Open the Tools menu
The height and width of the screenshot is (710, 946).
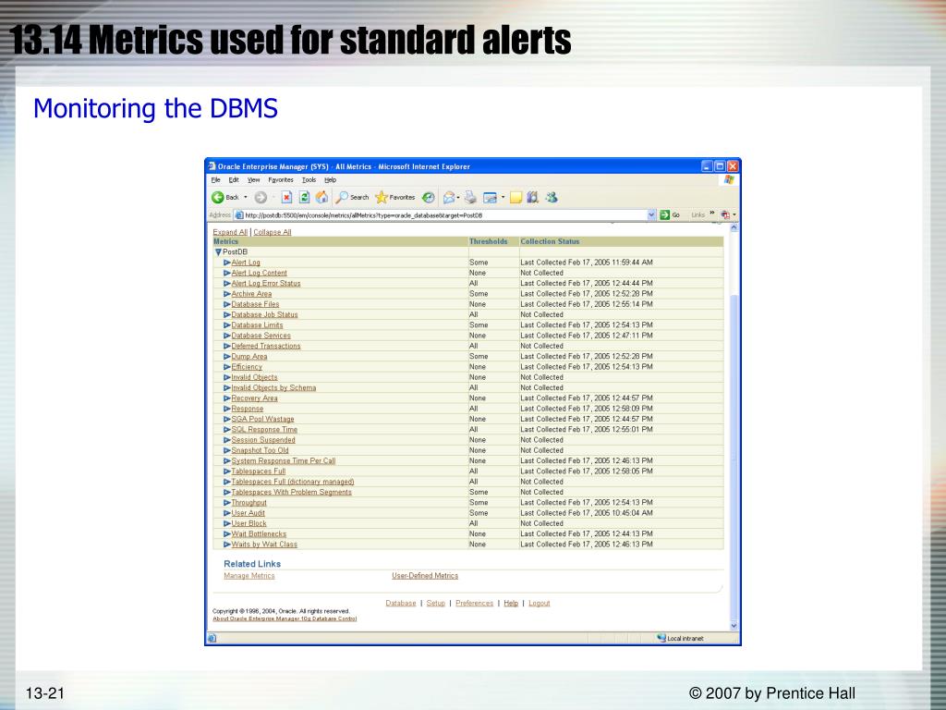[309, 180]
